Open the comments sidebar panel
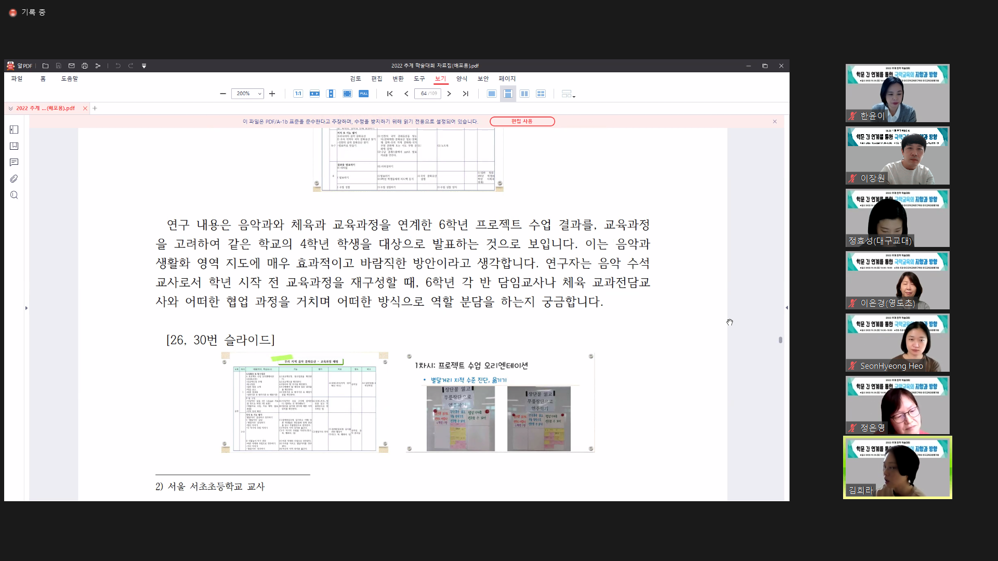 click(14, 163)
